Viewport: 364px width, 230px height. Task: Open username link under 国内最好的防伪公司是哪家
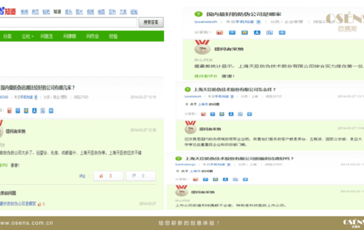pos(206,22)
